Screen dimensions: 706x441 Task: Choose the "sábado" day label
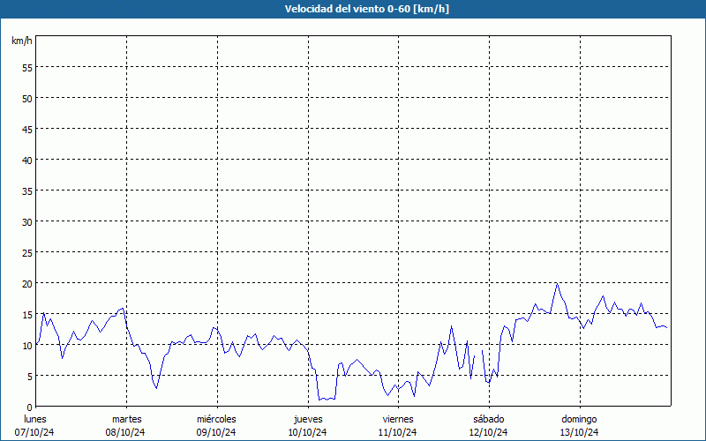(x=488, y=419)
